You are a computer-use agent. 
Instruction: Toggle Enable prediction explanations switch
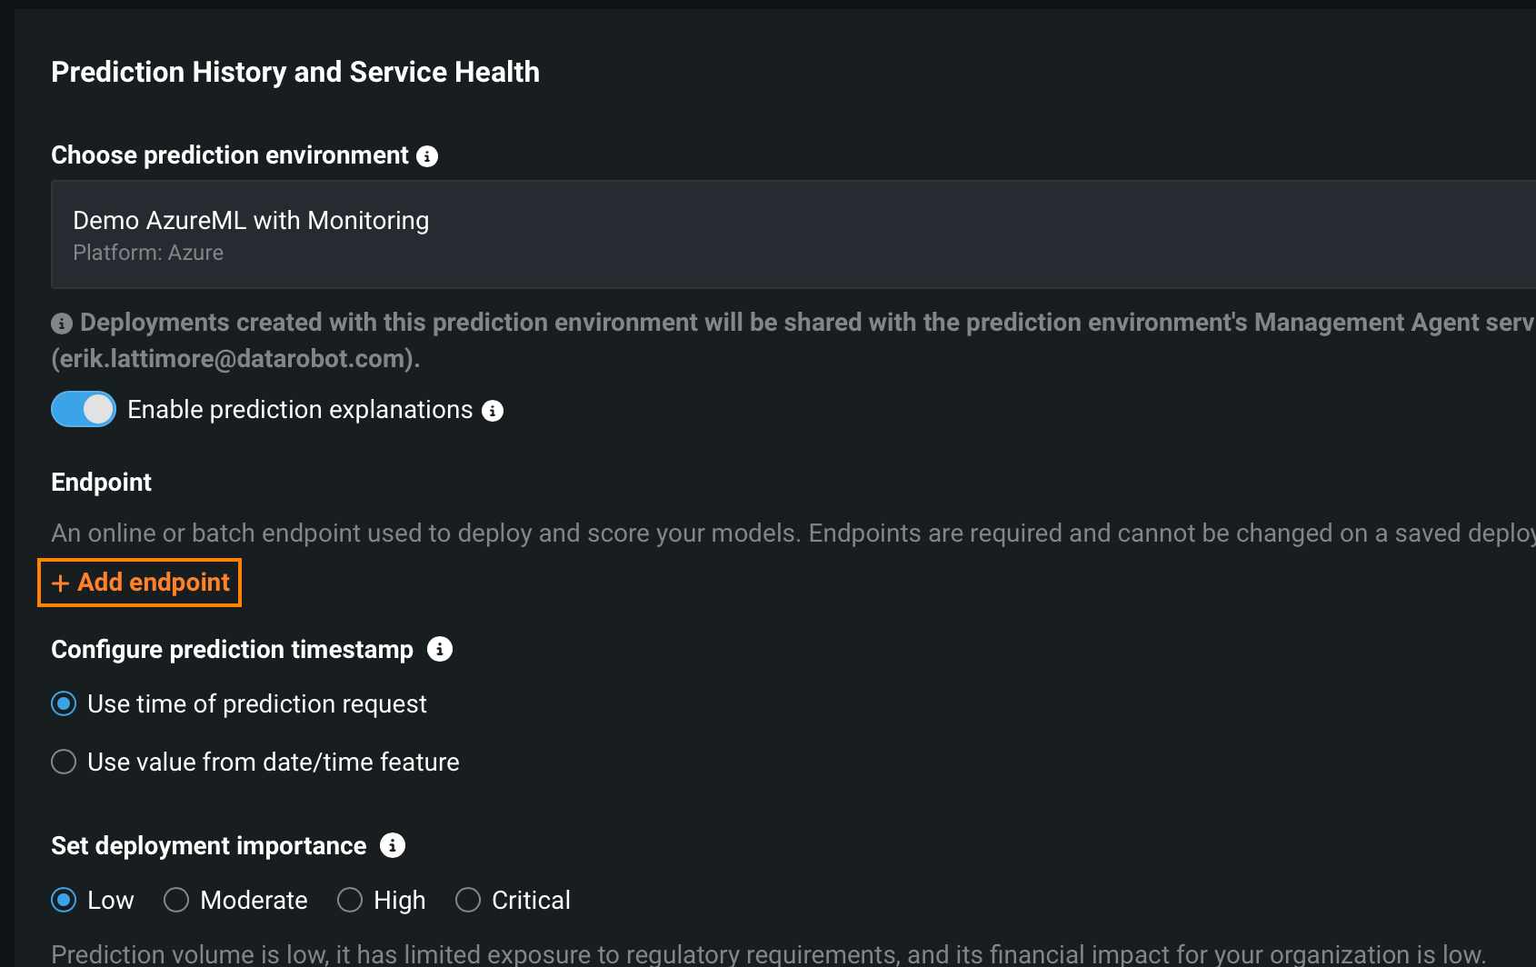[84, 409]
